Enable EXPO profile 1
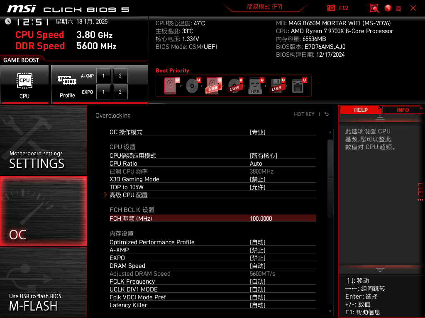This screenshot has height=318, width=425. click(103, 92)
